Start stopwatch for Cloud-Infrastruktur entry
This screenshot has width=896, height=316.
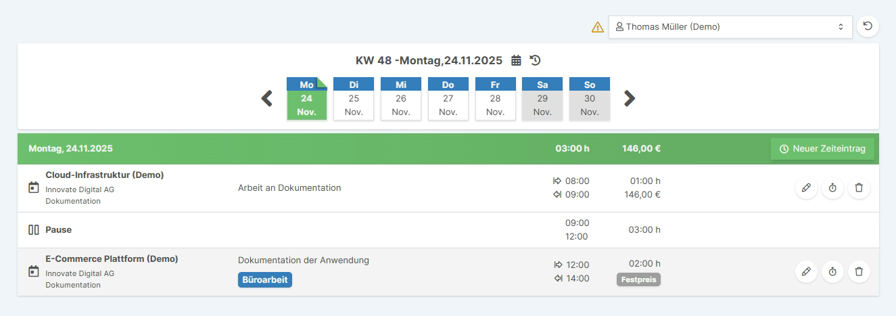[x=832, y=188]
